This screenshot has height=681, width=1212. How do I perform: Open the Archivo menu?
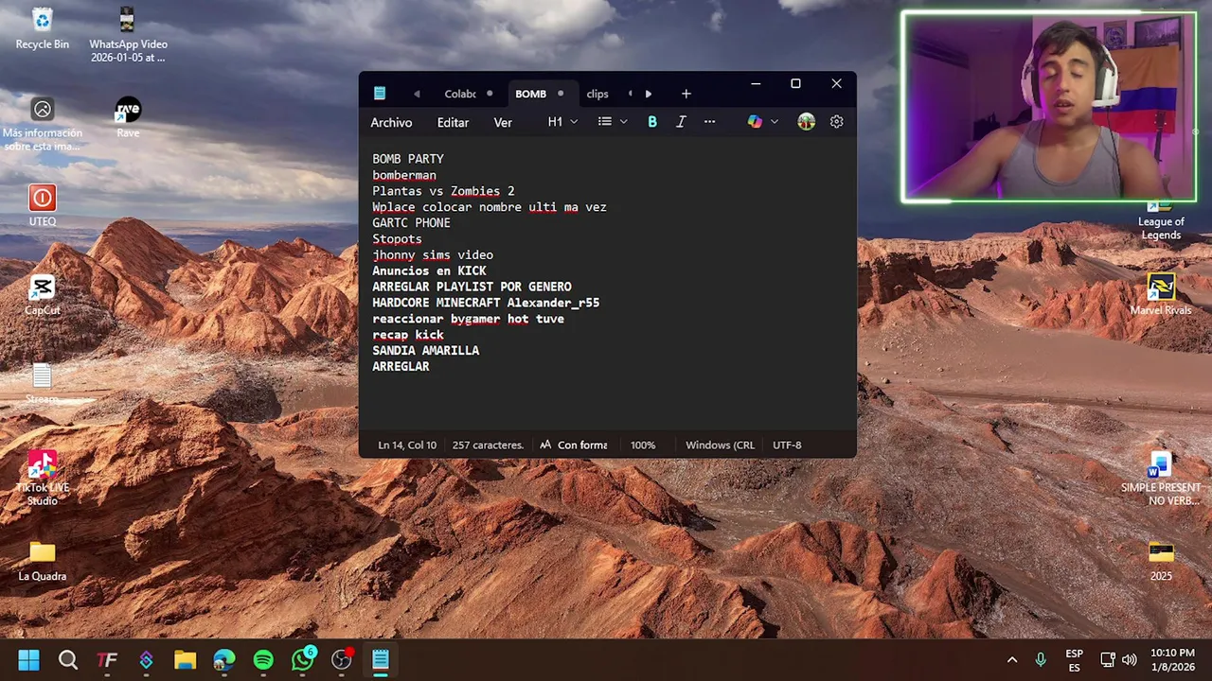pyautogui.click(x=391, y=122)
